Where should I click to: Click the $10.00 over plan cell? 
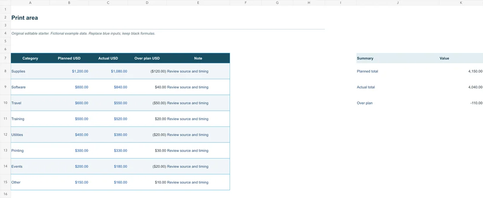pos(147,182)
